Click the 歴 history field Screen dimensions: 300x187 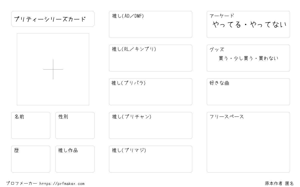(x=31, y=159)
